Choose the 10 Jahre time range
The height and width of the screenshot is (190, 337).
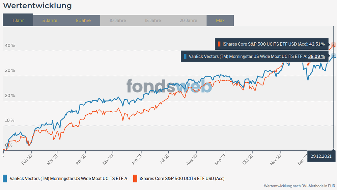pos(118,20)
